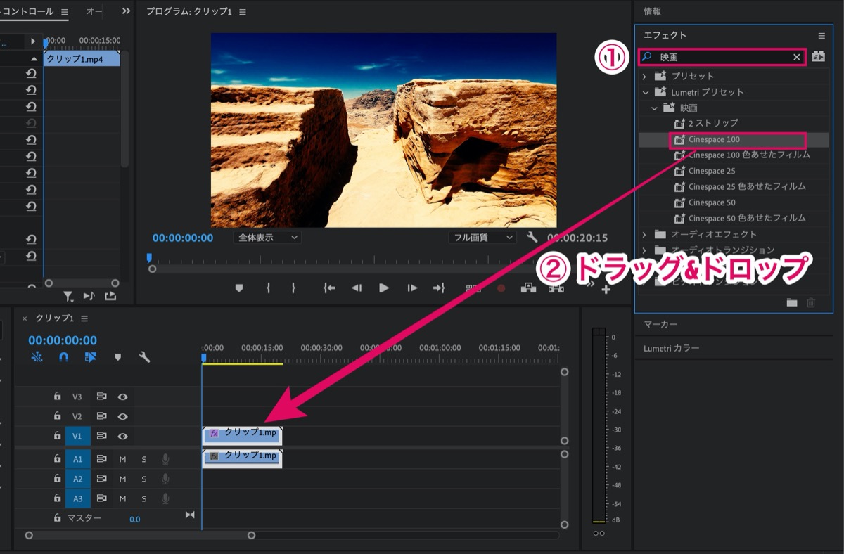Click the timeline playhead at start
The height and width of the screenshot is (554, 844).
click(x=204, y=358)
